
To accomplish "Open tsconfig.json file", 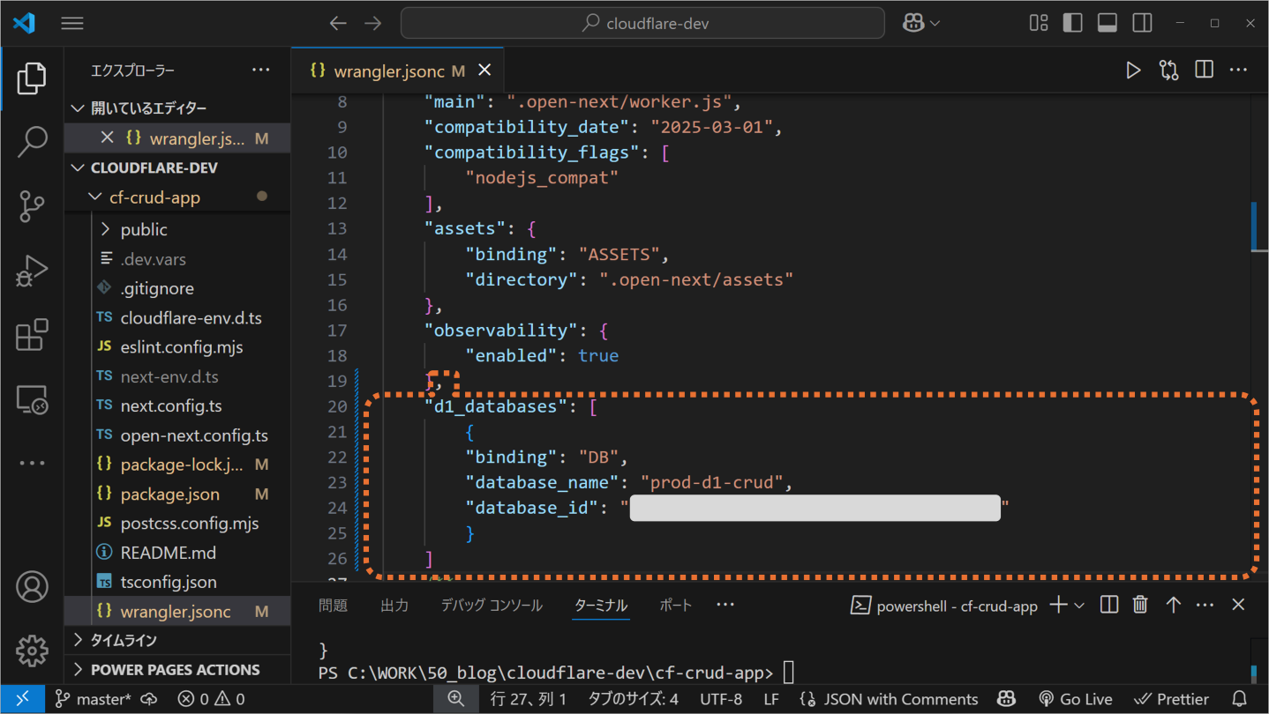I will click(x=177, y=582).
